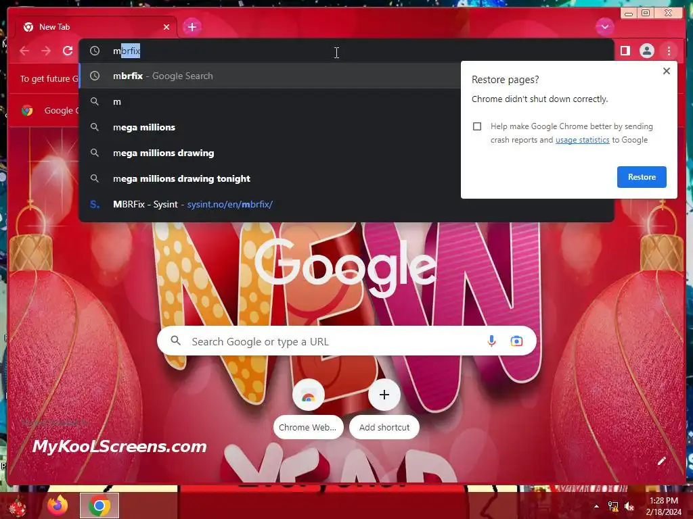Click the Chrome taskbar icon
The height and width of the screenshot is (519, 693).
tap(99, 505)
